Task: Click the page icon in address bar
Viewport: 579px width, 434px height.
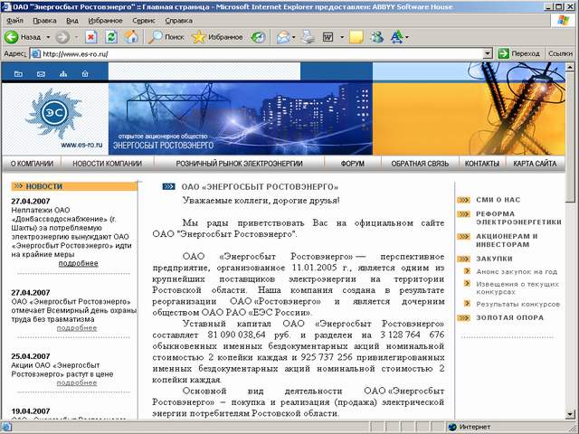Action: click(35, 54)
